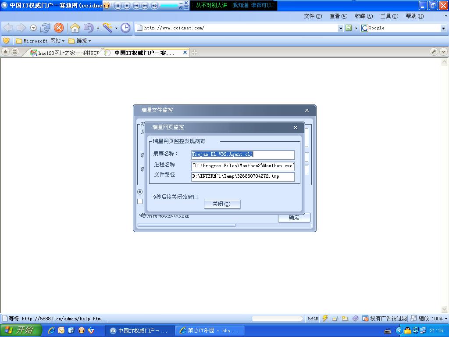The image size is (449, 337).
Task: Launch Internet Explorer from quick launch
Action: [x=51, y=330]
